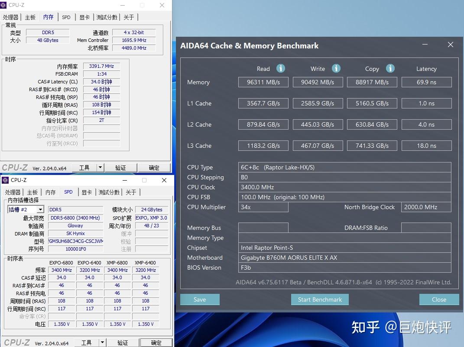Click L1 Cache Read value 3567.7 GB/s
Image resolution: width=464 pixels, height=347 pixels.
263,103
